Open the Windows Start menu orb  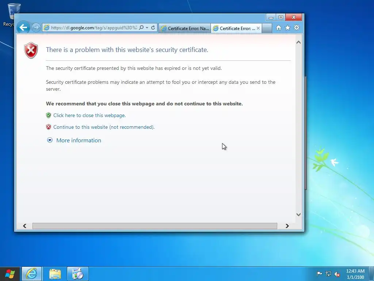click(x=10, y=274)
